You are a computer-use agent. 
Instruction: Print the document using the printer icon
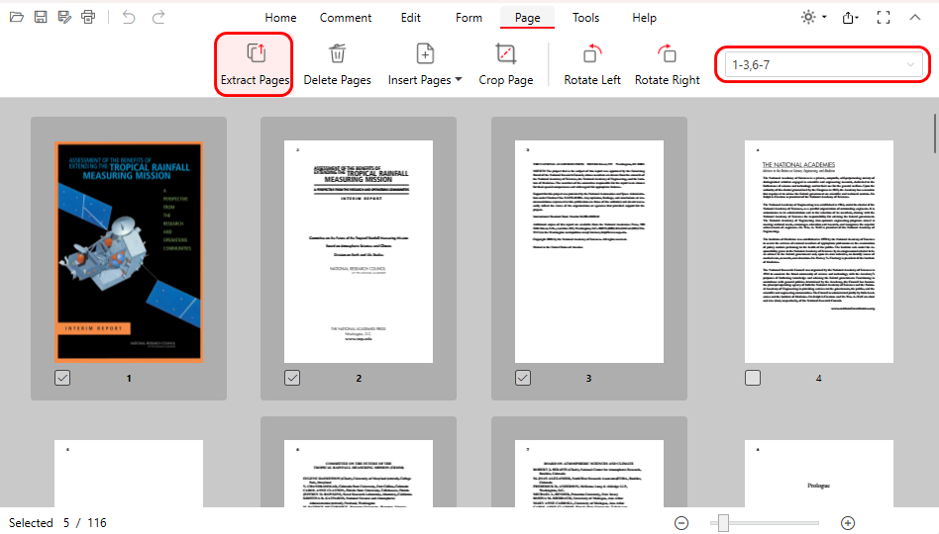[88, 17]
